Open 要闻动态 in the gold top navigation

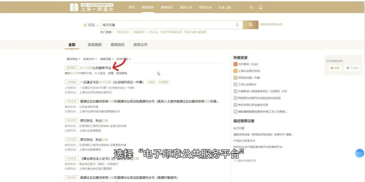(x=167, y=7)
